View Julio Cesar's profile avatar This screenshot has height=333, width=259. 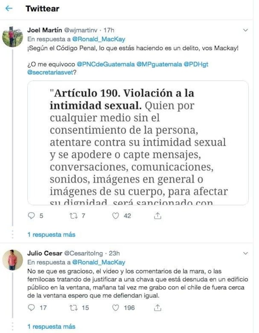click(12, 260)
